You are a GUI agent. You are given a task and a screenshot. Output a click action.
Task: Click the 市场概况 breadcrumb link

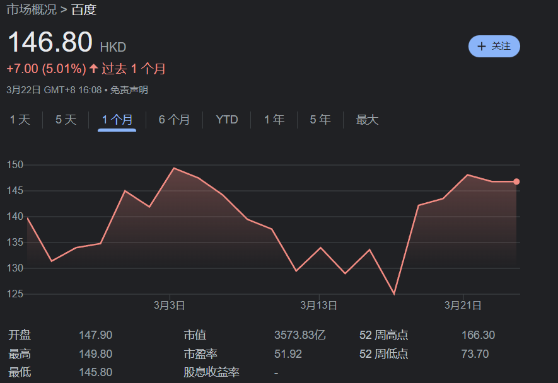pyautogui.click(x=32, y=9)
